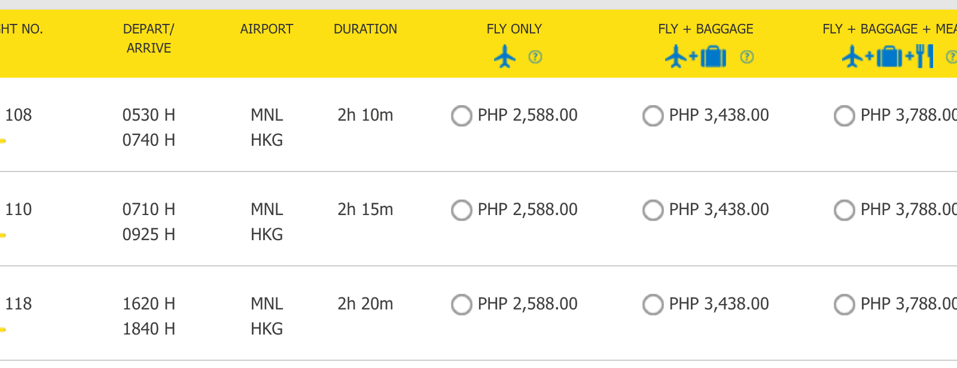Click the FLY + BAGGAGE header text

(705, 29)
